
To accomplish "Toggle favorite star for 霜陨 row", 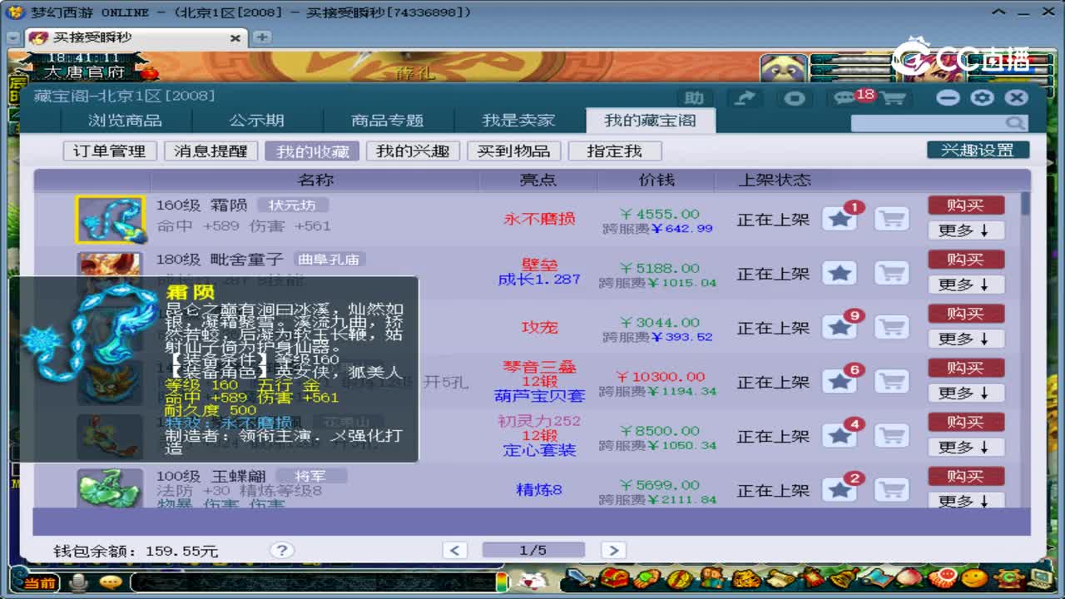I will (840, 220).
